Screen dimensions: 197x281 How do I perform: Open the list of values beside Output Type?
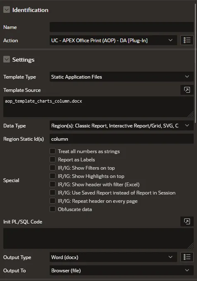click(x=187, y=257)
